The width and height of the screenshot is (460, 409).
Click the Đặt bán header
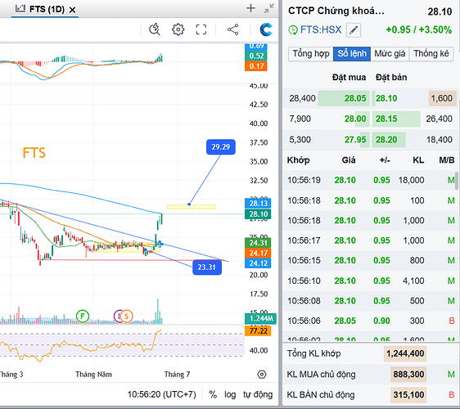(391, 78)
